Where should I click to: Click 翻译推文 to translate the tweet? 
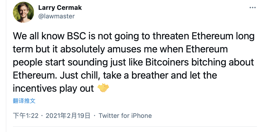point(24,101)
